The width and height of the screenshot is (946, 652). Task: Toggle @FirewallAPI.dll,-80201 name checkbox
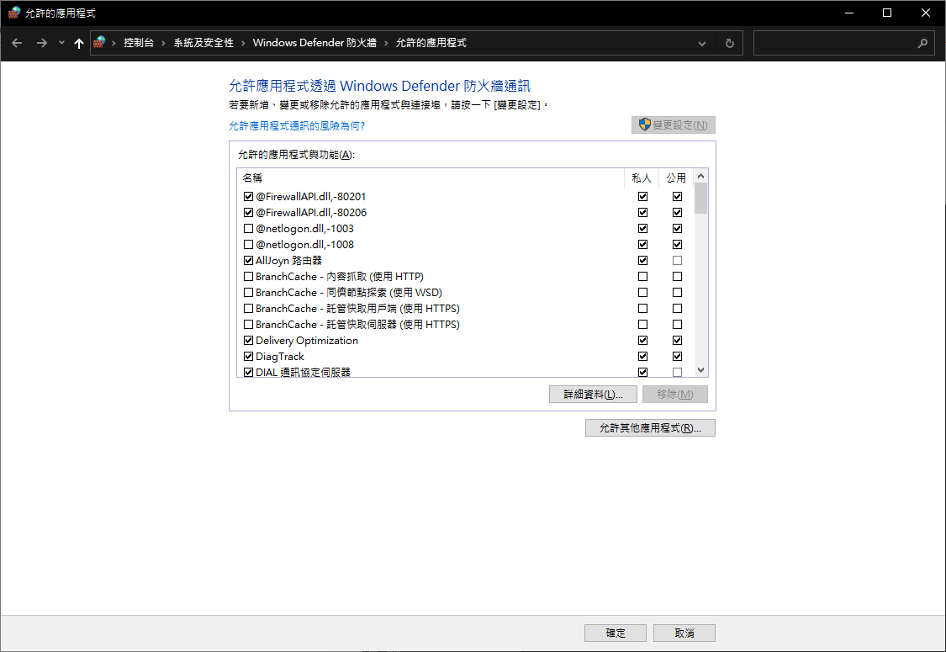(249, 197)
